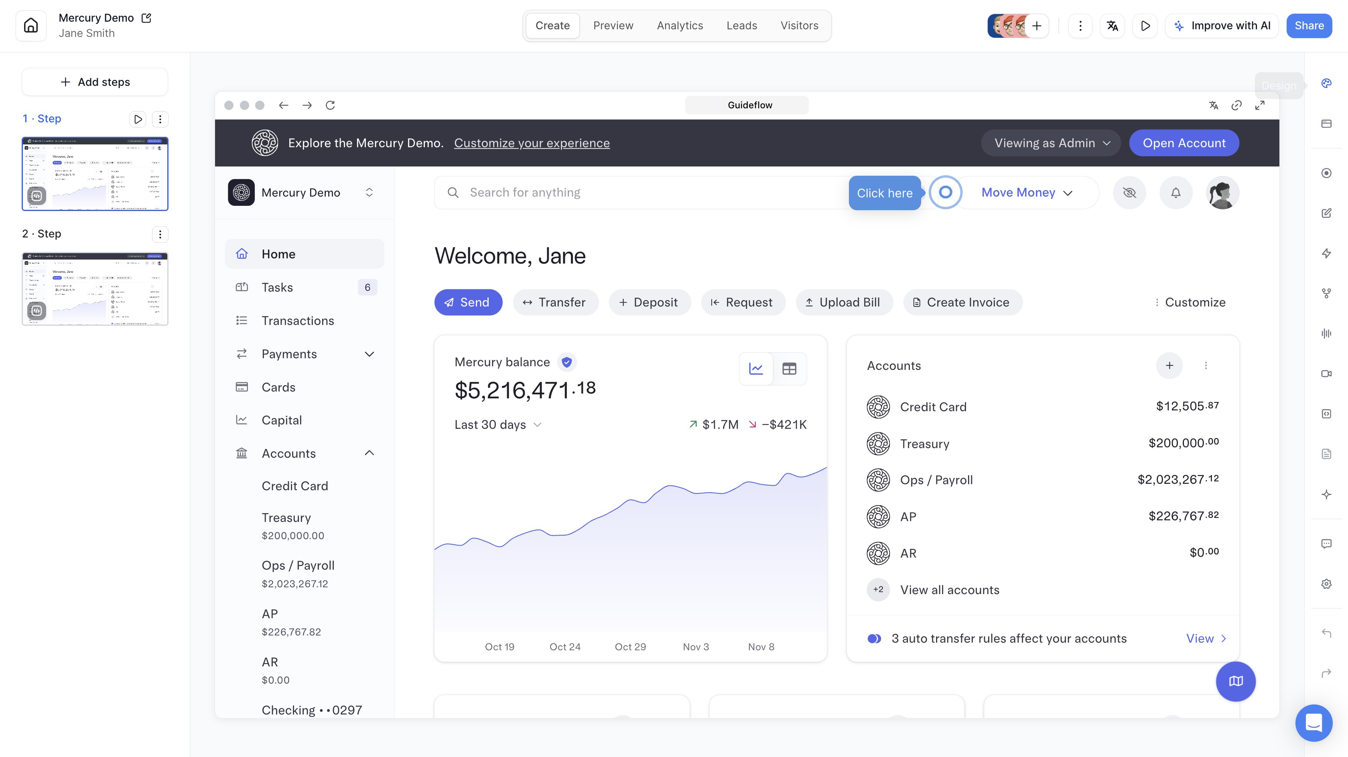Toggle the hide balances eye icon
Image resolution: width=1348 pixels, height=757 pixels.
[x=1129, y=193]
